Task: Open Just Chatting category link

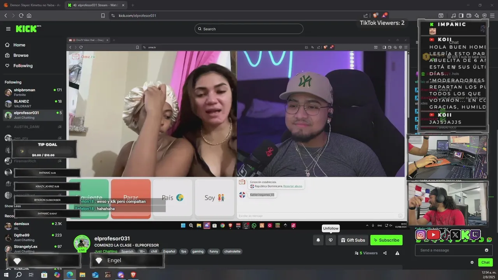Action: [105, 252]
